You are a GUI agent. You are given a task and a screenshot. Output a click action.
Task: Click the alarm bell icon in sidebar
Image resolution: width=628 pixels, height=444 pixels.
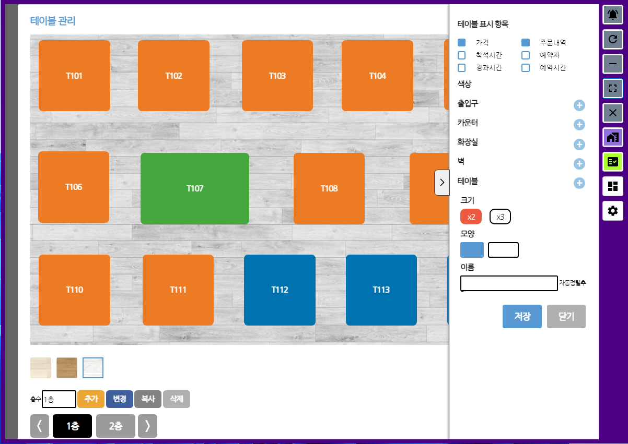(x=613, y=14)
